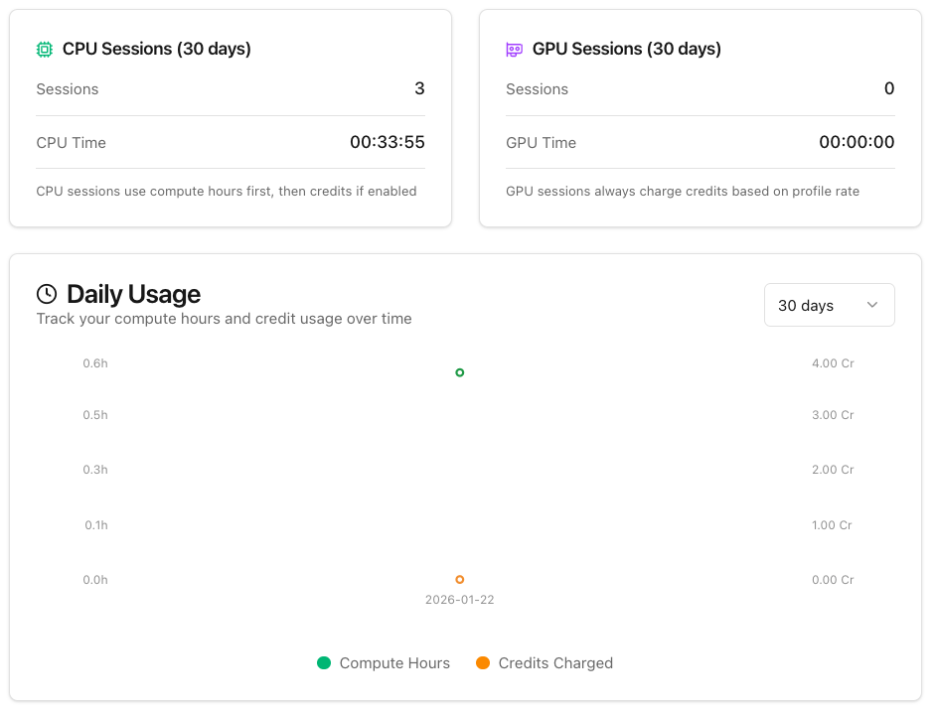Click the CPU Sessions (30 days) heading
The width and height of the screenshot is (935, 711).
pyautogui.click(x=156, y=49)
